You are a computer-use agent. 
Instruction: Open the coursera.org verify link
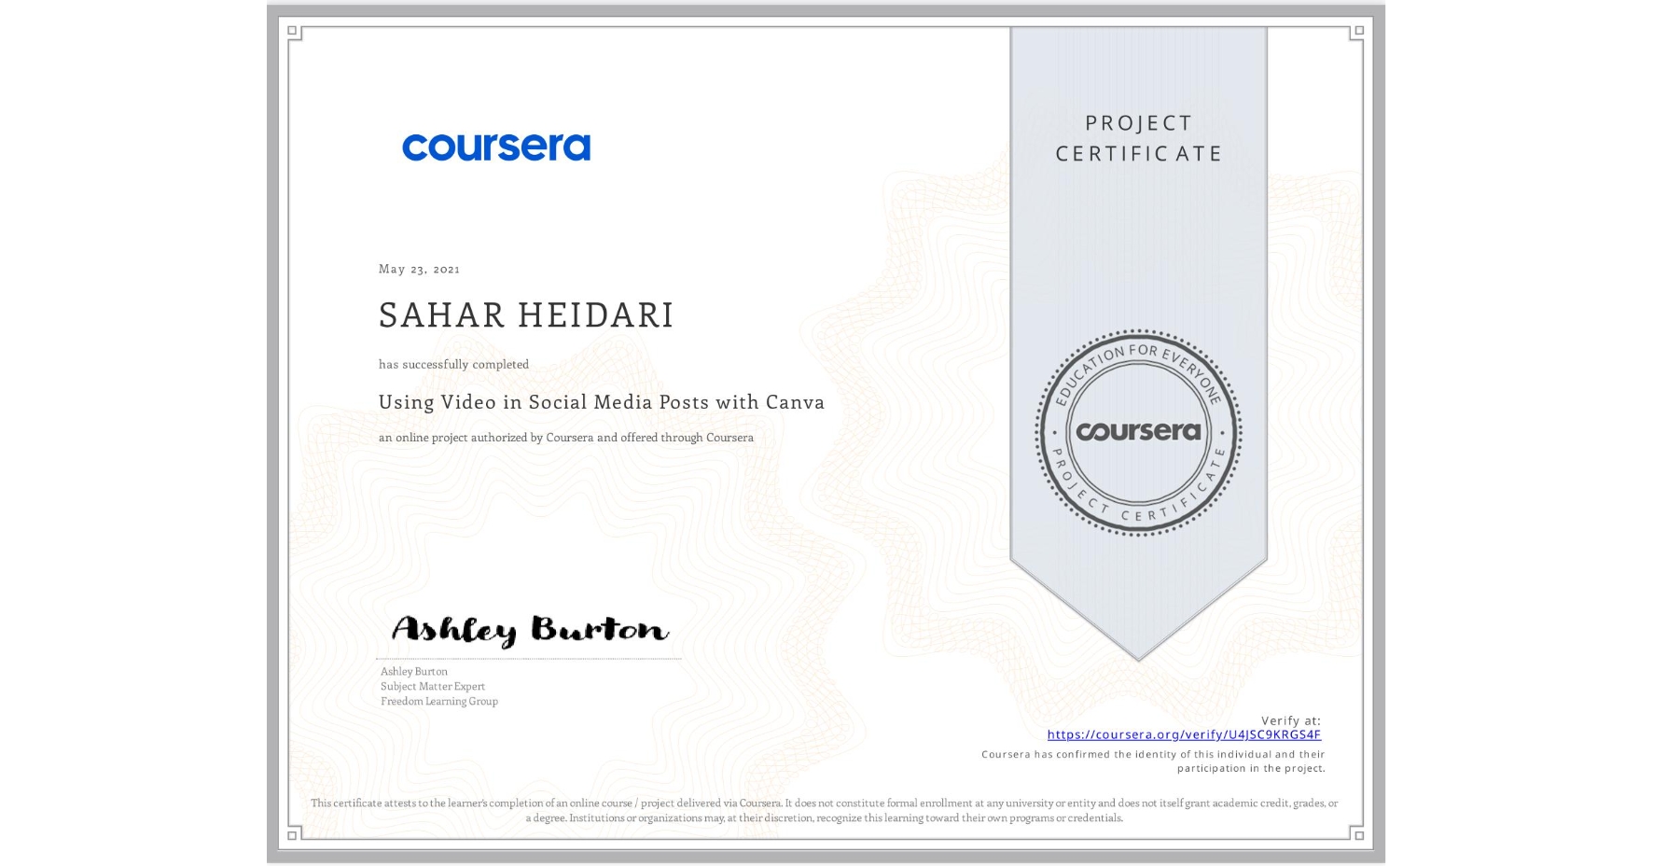tap(1184, 734)
